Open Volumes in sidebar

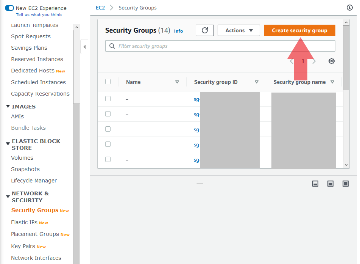click(x=22, y=158)
